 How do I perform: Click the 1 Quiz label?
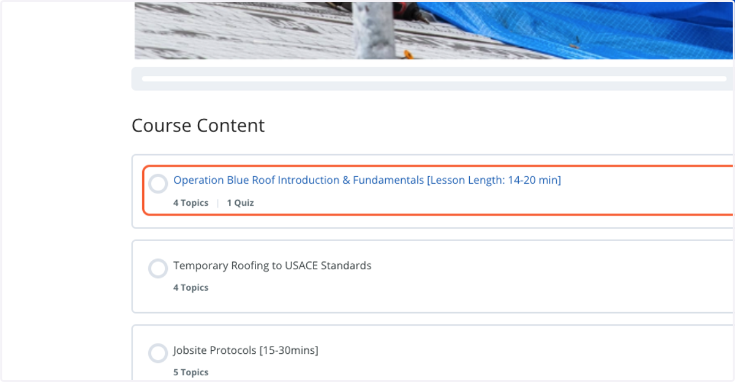(240, 203)
